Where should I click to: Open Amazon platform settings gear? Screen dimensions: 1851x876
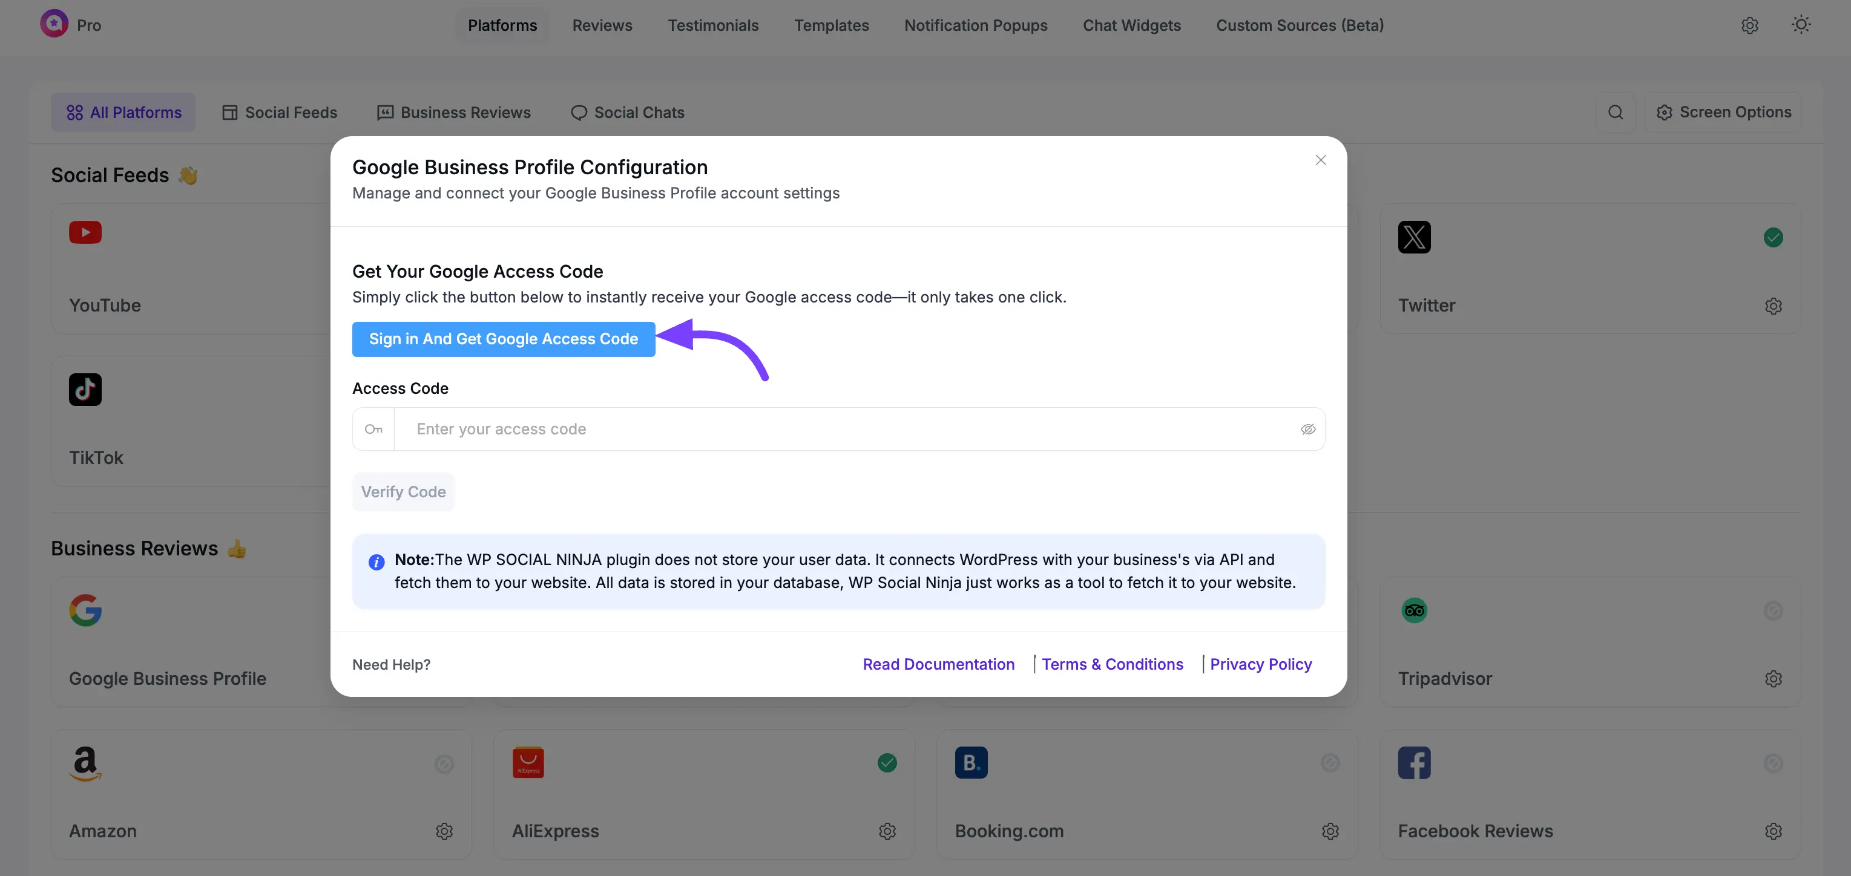tap(444, 831)
